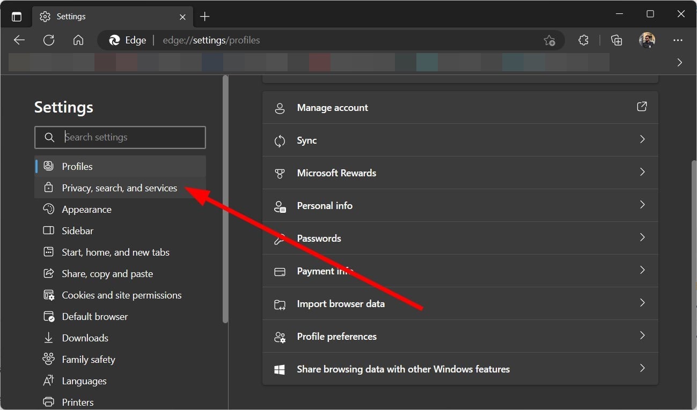Expand Import browser data chevron
This screenshot has width=697, height=410.
pos(642,303)
